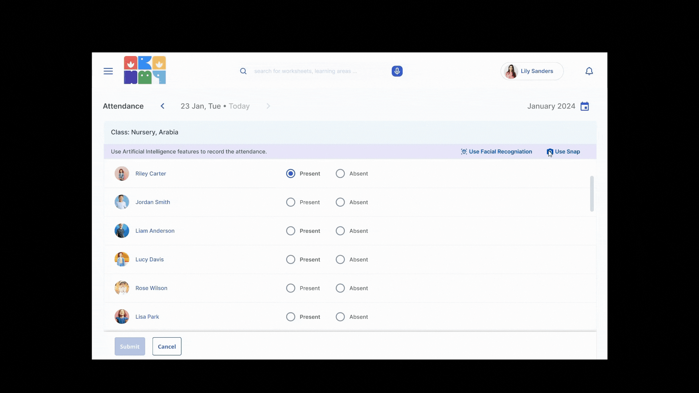The image size is (699, 393).
Task: Open Rose Wilson student profile link
Action: [x=151, y=288]
